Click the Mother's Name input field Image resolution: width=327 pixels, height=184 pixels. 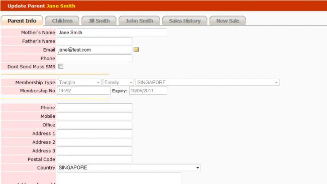pyautogui.click(x=112, y=33)
